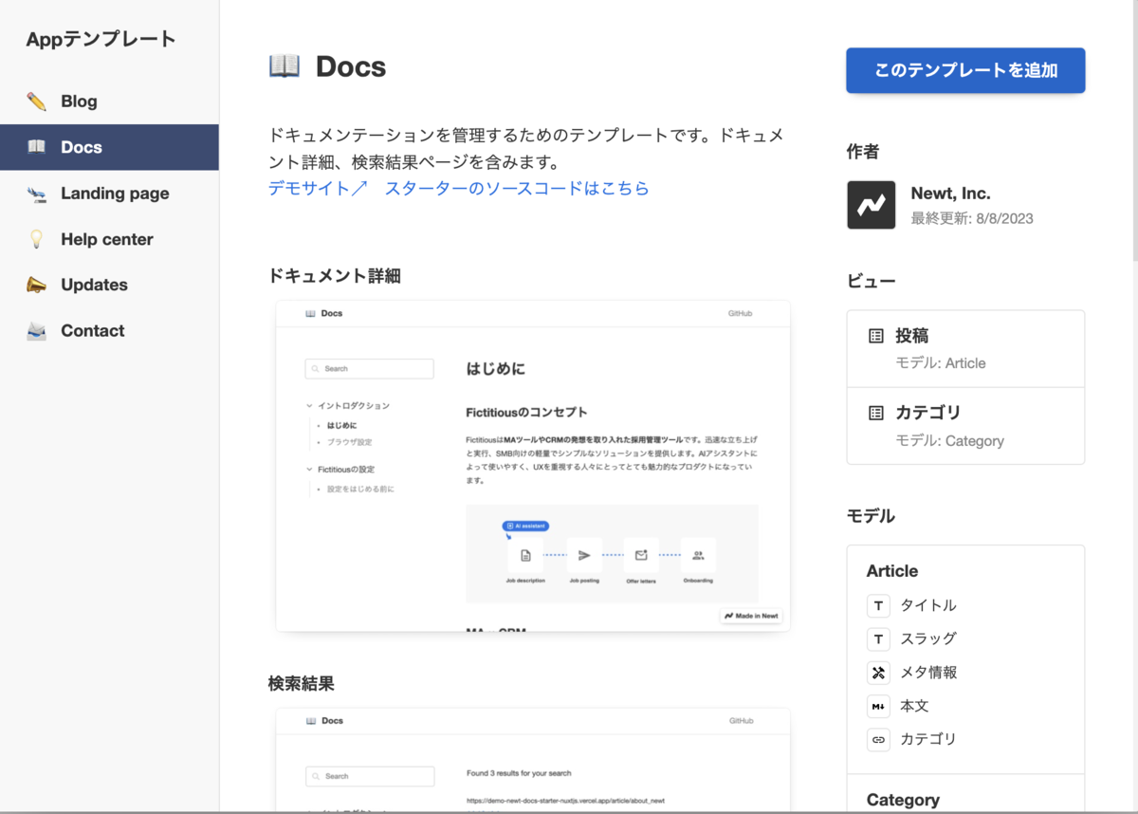The width and height of the screenshot is (1138, 814).
Task: Click the page vertical scrollbar
Action: [1134, 133]
